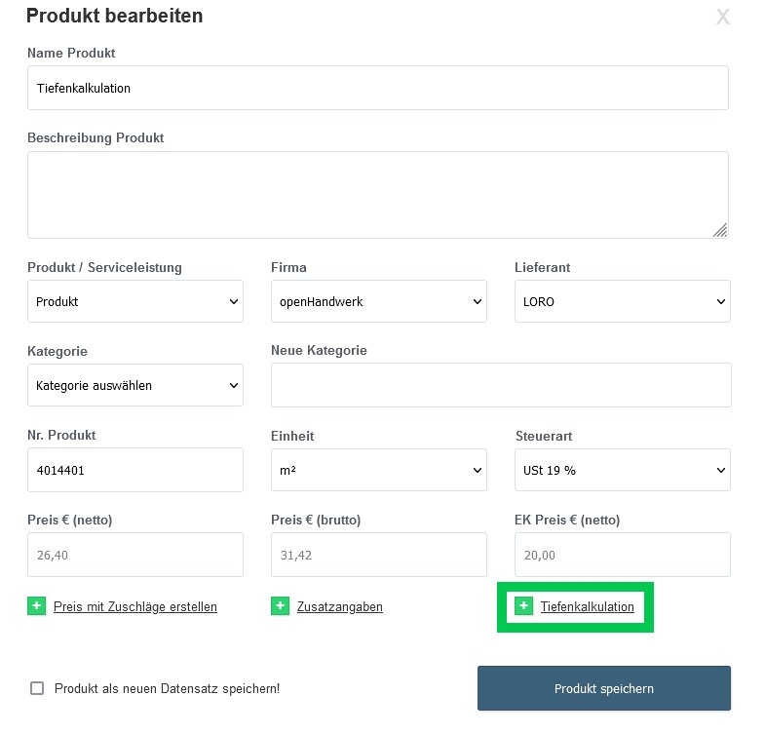765x734 pixels.
Task: Click green plus icon next to Zusatzangaben
Action: click(x=280, y=606)
